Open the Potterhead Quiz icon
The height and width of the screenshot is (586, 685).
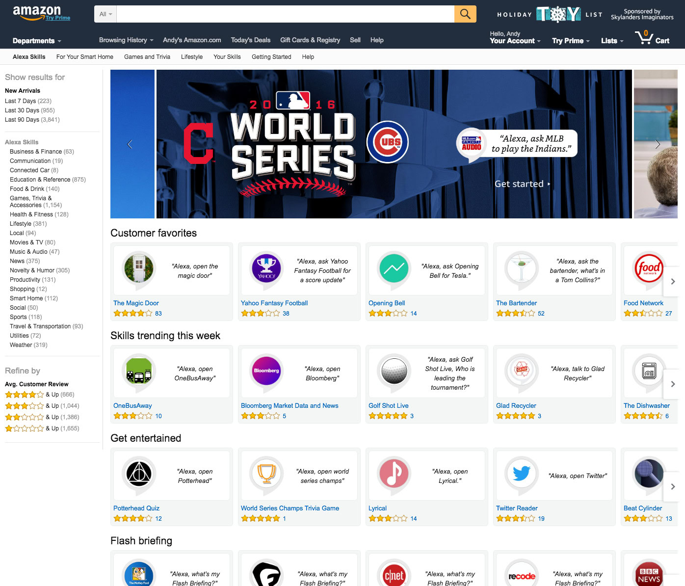139,473
